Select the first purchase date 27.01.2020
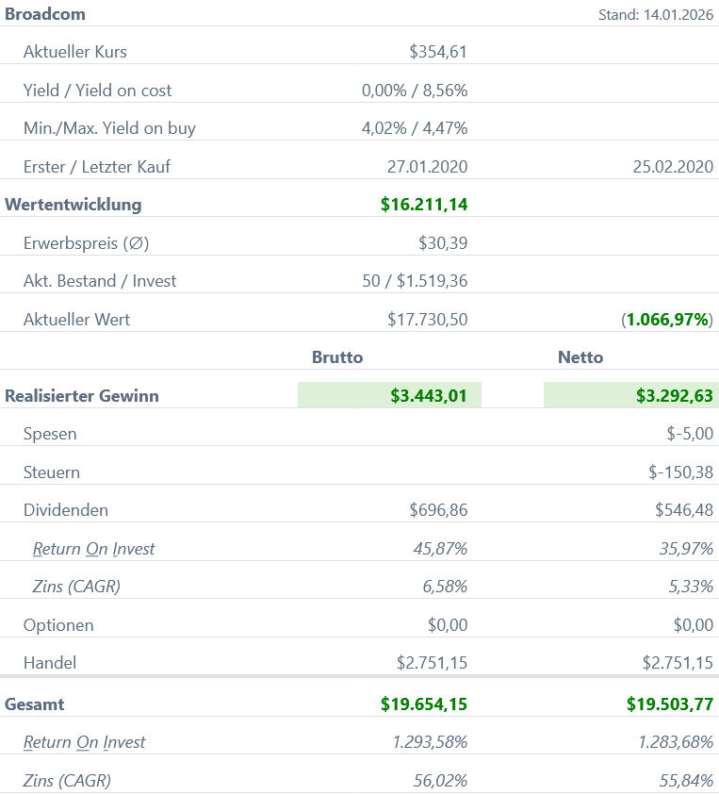Image resolution: width=719 pixels, height=795 pixels. pos(427,167)
